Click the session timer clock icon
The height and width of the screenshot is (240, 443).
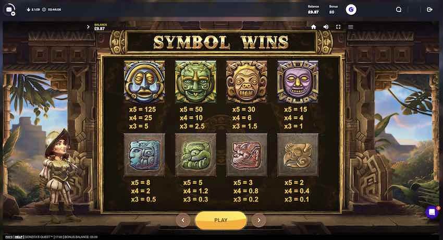point(44,9)
